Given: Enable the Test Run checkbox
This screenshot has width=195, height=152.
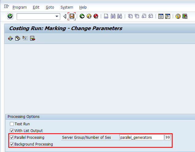Looking at the screenshot, I should (12, 124).
